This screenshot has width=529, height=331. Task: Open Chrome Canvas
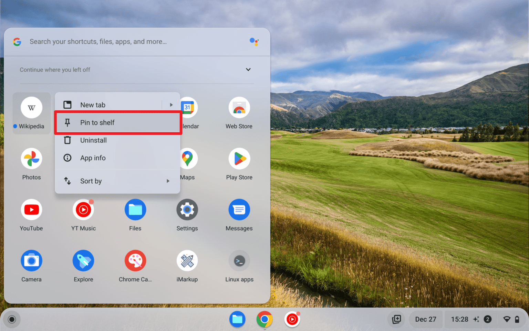[135, 260]
